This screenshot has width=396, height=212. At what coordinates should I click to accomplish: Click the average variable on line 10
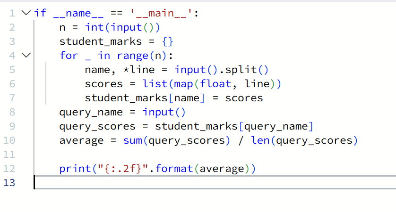(81, 141)
